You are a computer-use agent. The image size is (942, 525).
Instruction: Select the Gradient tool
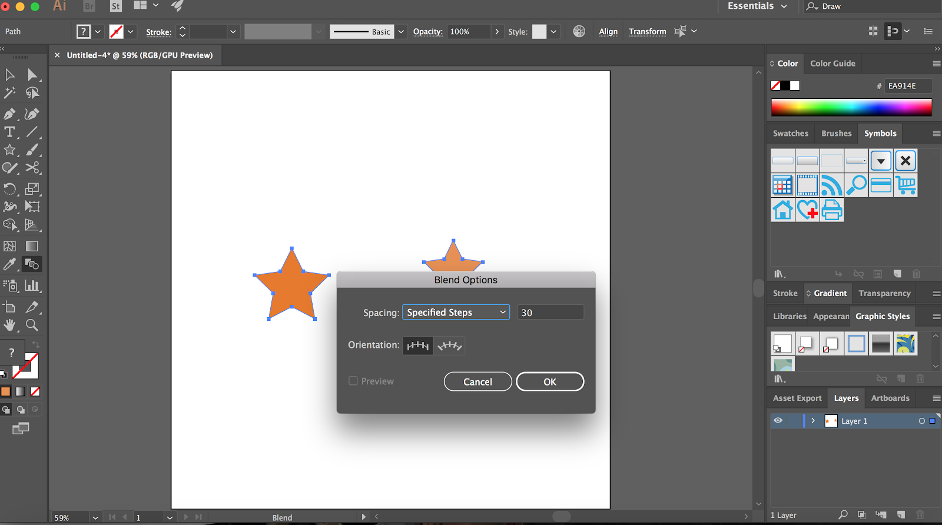(x=32, y=246)
